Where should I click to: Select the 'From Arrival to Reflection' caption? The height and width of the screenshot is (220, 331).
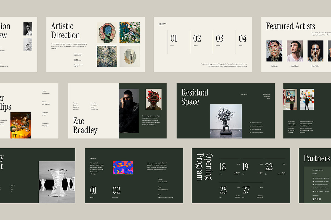click(x=162, y=24)
